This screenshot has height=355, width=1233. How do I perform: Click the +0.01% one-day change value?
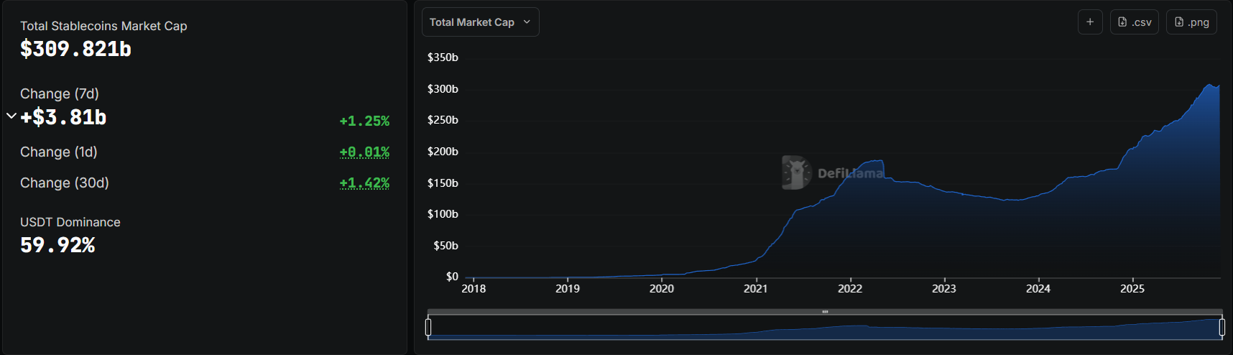click(x=364, y=152)
